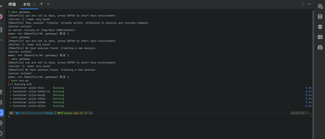Open the Commit tool in left stripe
Viewport: 325px width, 139px height.
(x=1, y=6)
